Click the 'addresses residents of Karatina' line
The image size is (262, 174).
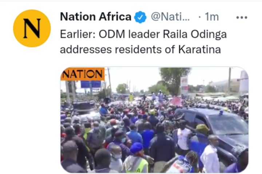(140, 50)
